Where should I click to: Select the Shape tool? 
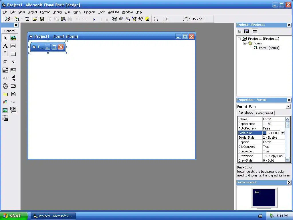point(5,102)
